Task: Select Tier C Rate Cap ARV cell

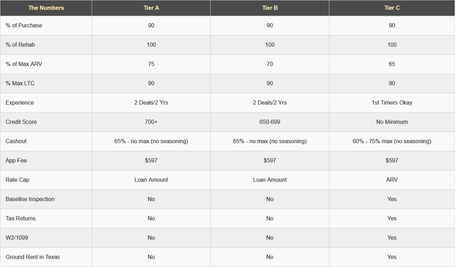Action: pos(392,180)
